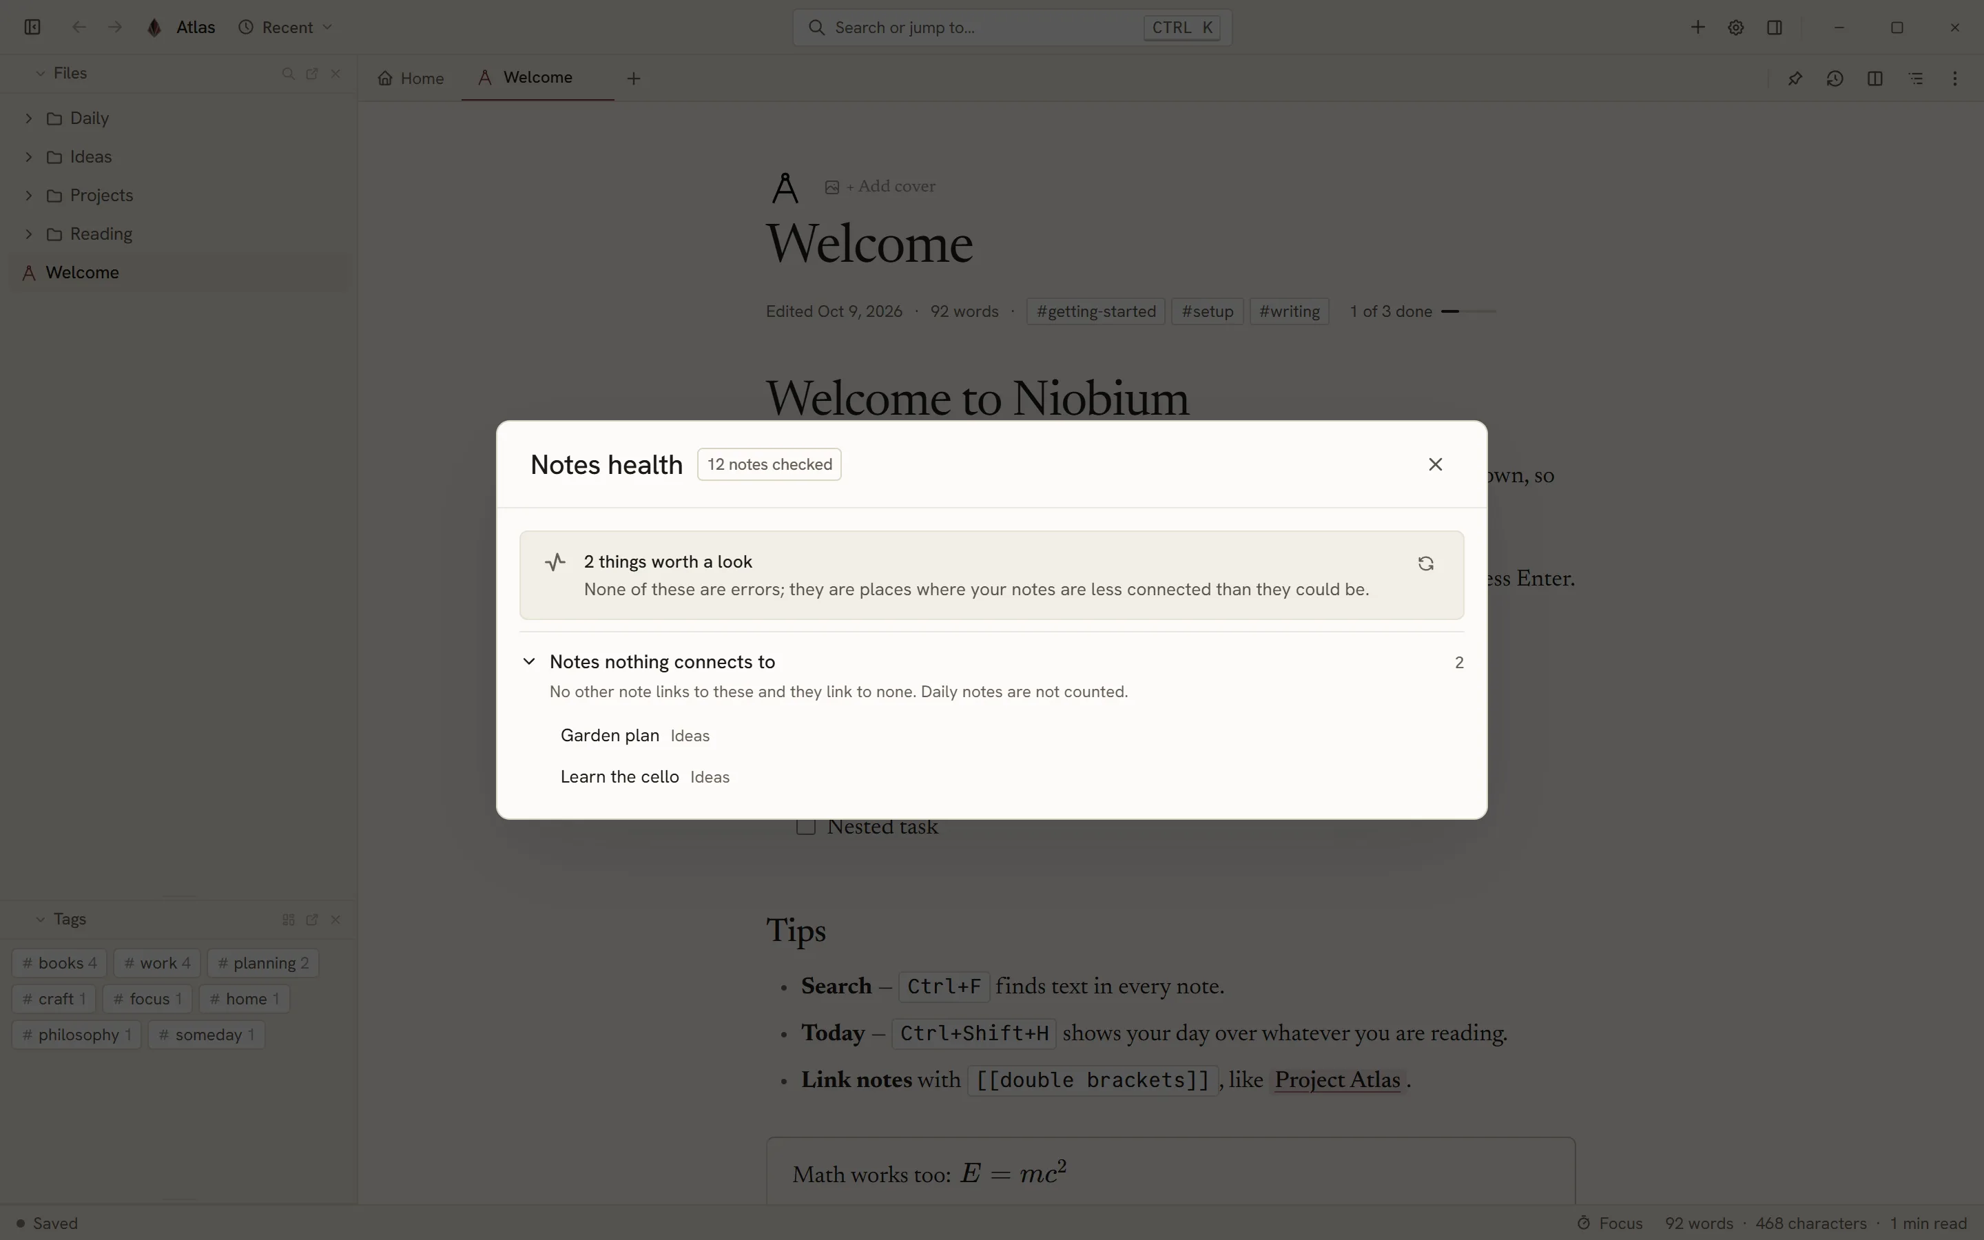Image resolution: width=1984 pixels, height=1240 pixels.
Task: Switch to the Home tab
Action: pos(411,78)
